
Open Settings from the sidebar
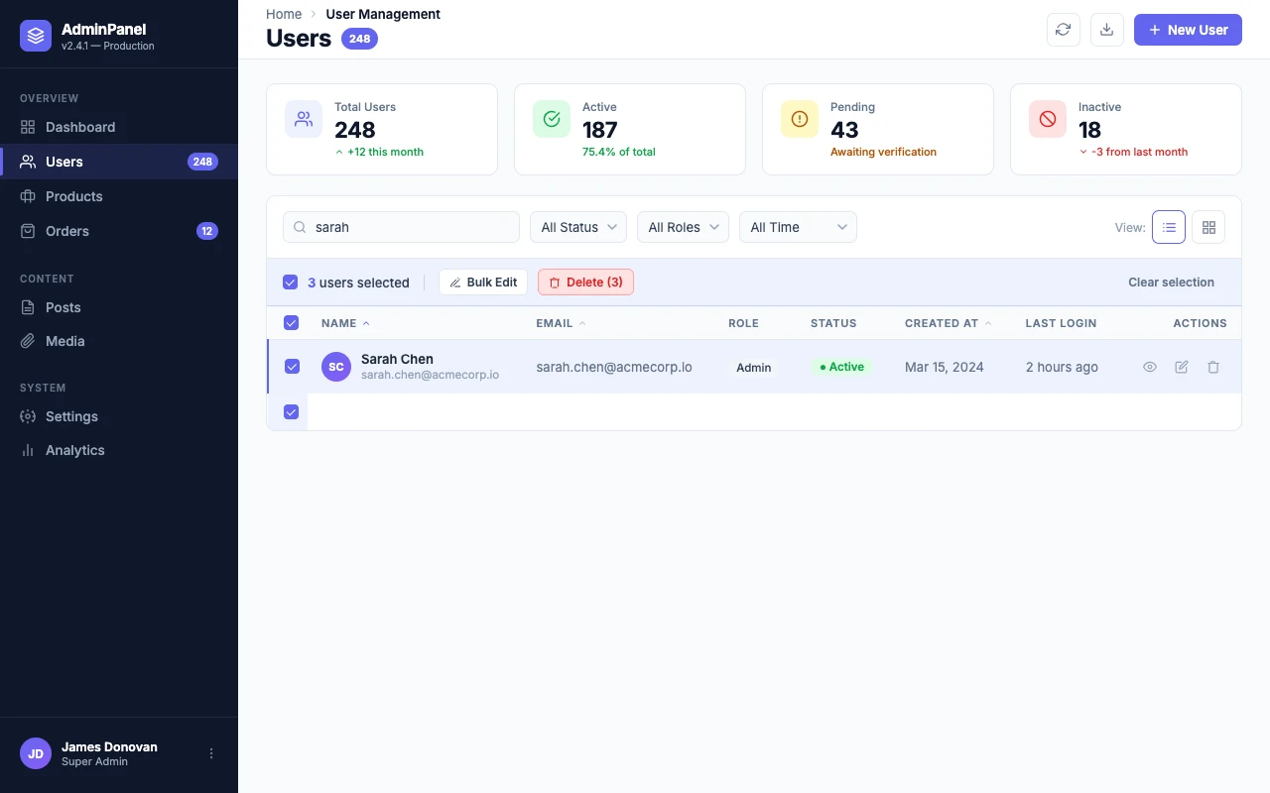point(70,416)
